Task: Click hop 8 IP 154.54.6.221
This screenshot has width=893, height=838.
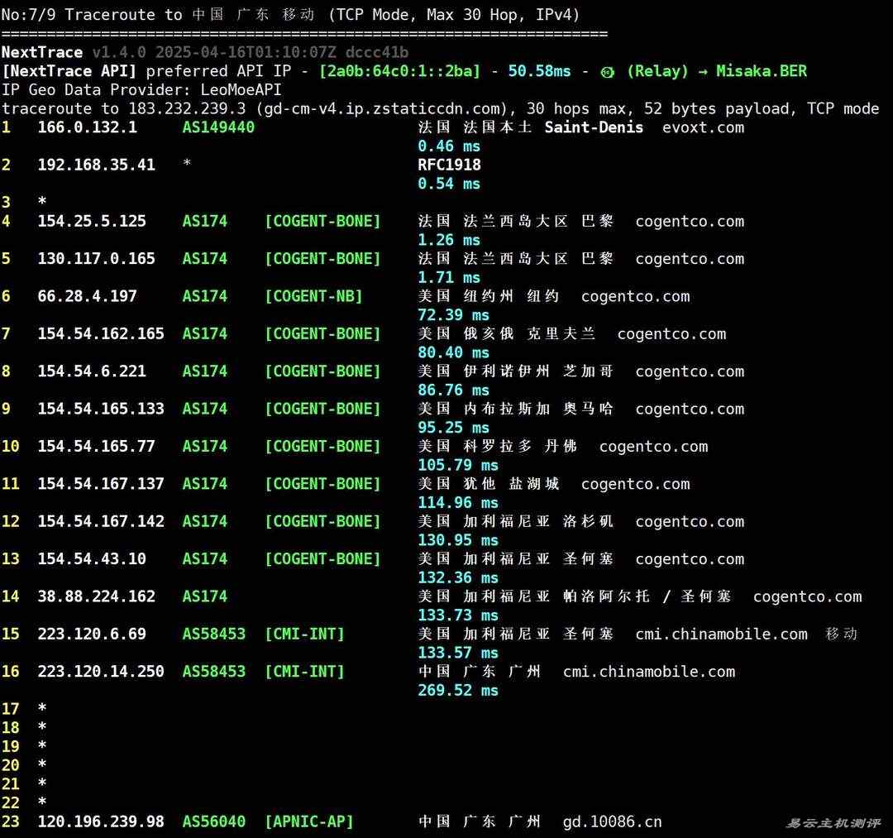Action: pyautogui.click(x=92, y=371)
